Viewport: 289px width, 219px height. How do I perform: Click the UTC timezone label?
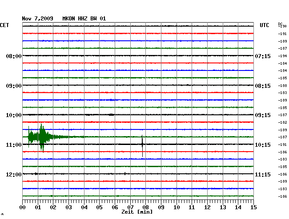pos(264,25)
